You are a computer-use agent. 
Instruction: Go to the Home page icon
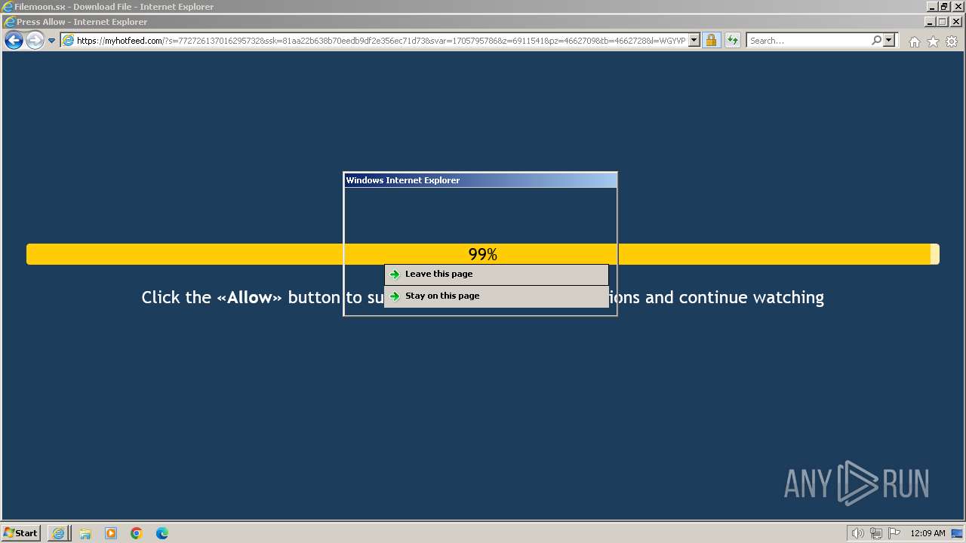pos(915,41)
